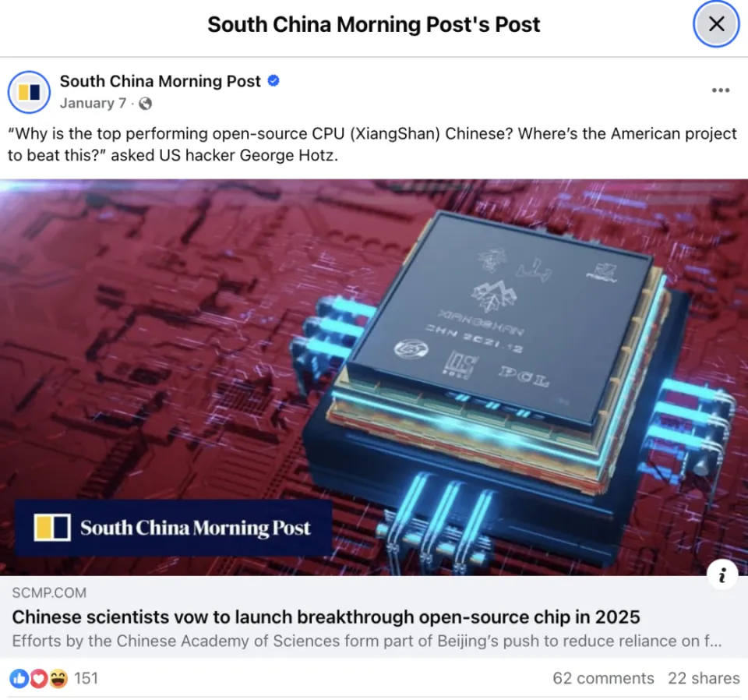
Task: Close the post dialog with X
Action: click(716, 24)
